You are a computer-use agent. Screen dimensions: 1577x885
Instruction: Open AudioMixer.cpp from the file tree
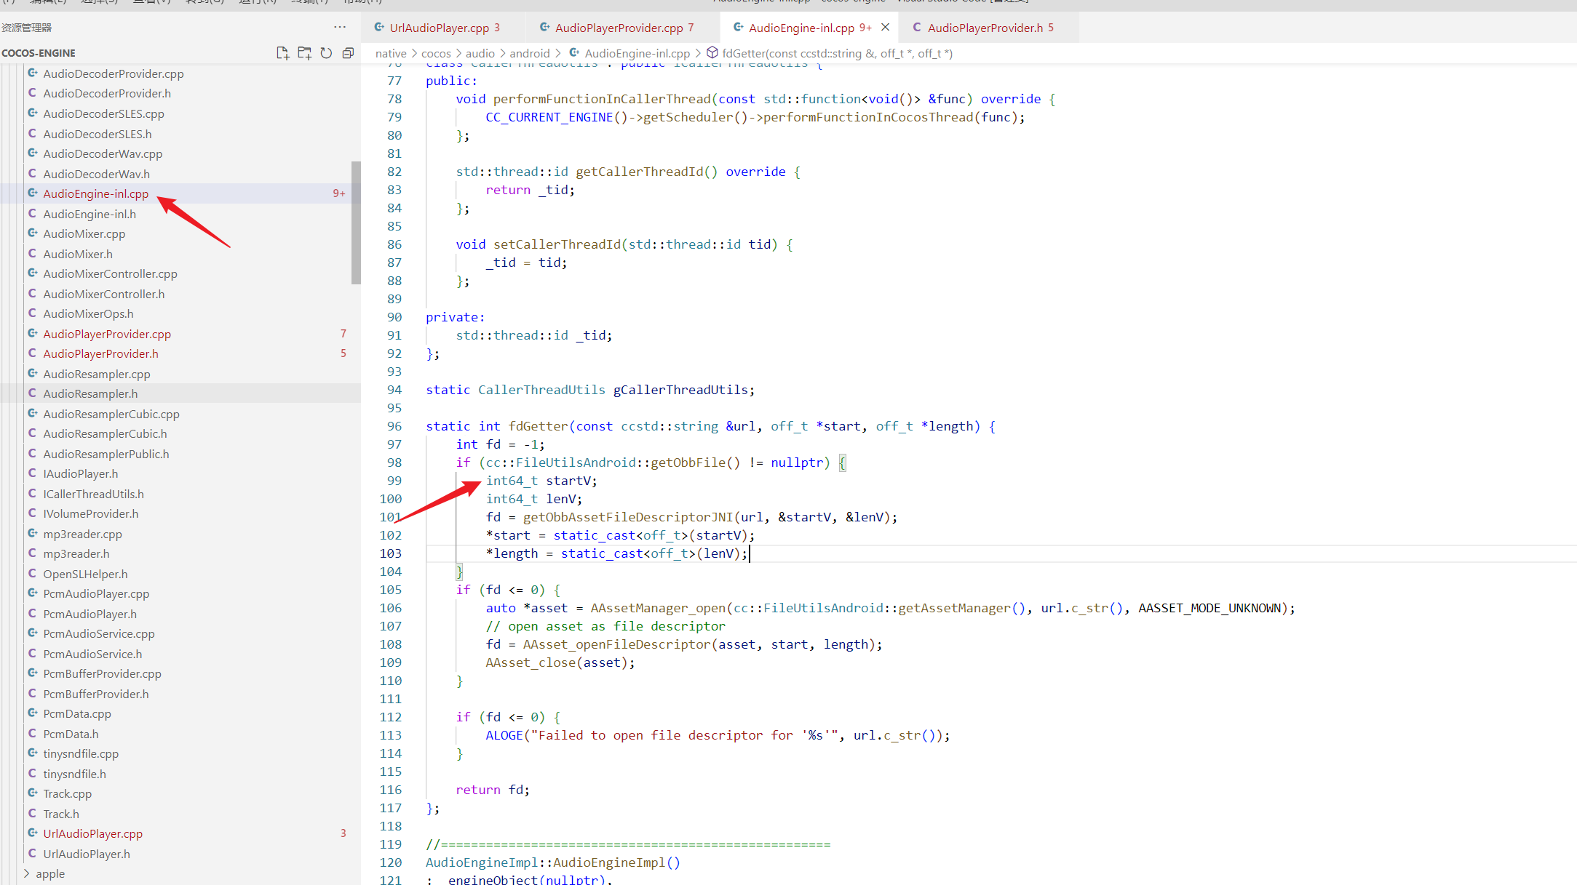coord(84,233)
